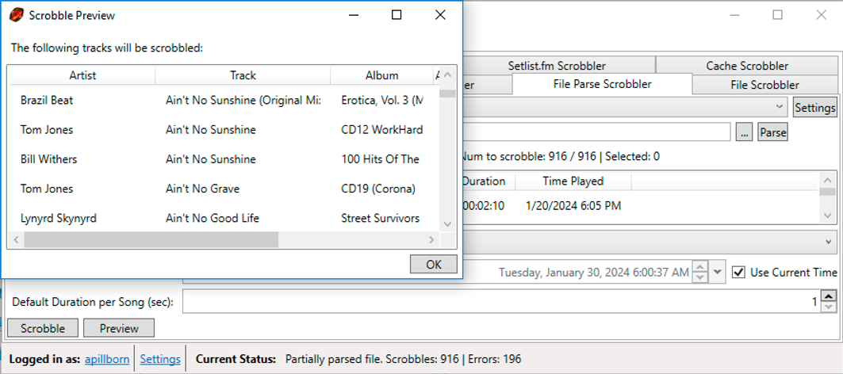Select the Street Survivors album cell

381,219
